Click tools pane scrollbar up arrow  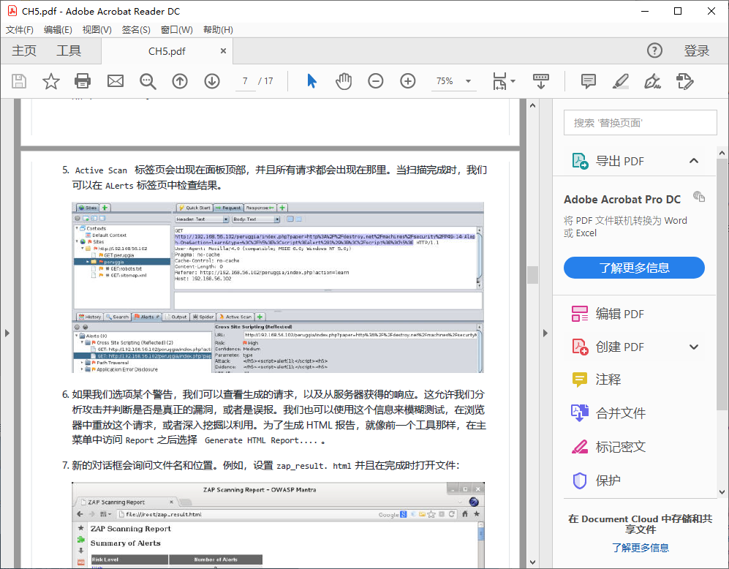pos(722,152)
